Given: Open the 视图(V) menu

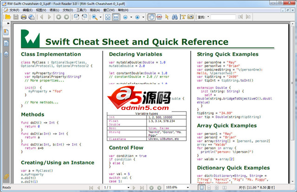Looking at the screenshot, I should tap(41, 10).
